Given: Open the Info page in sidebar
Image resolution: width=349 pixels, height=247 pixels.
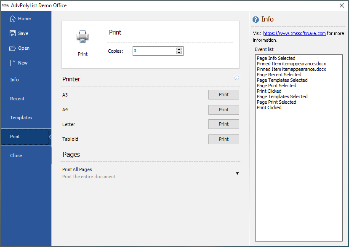Looking at the screenshot, I should [15, 80].
